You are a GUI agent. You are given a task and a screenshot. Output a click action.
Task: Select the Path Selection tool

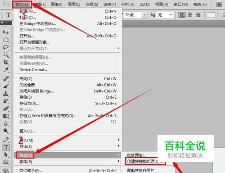[6, 155]
